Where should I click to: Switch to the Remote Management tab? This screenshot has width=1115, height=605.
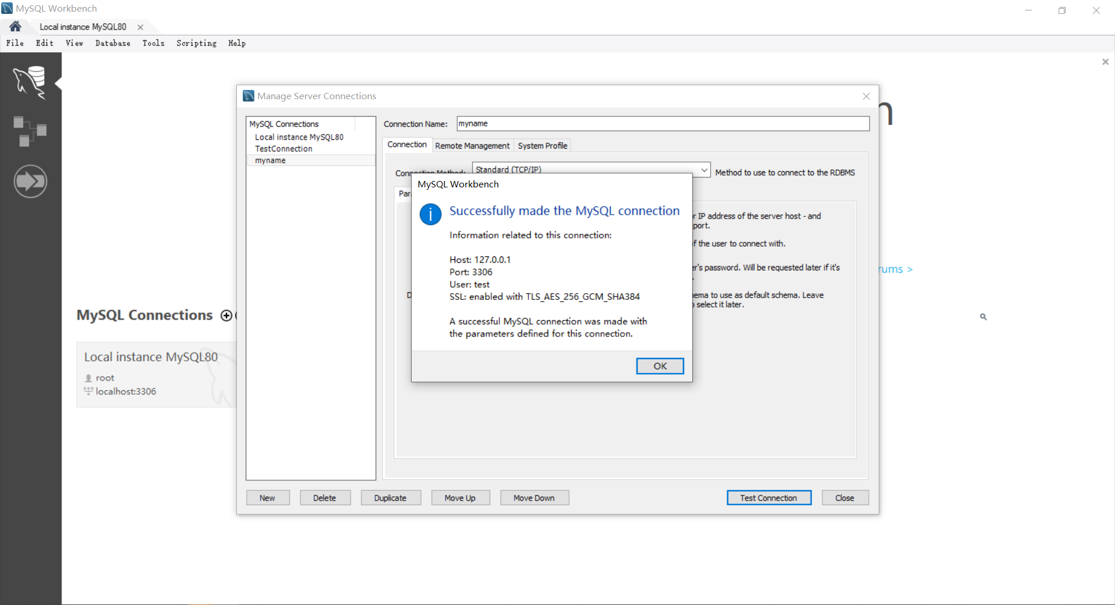pos(472,146)
